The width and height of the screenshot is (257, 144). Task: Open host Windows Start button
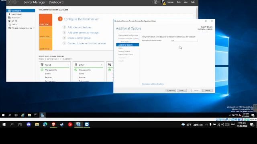[x=4, y=124]
